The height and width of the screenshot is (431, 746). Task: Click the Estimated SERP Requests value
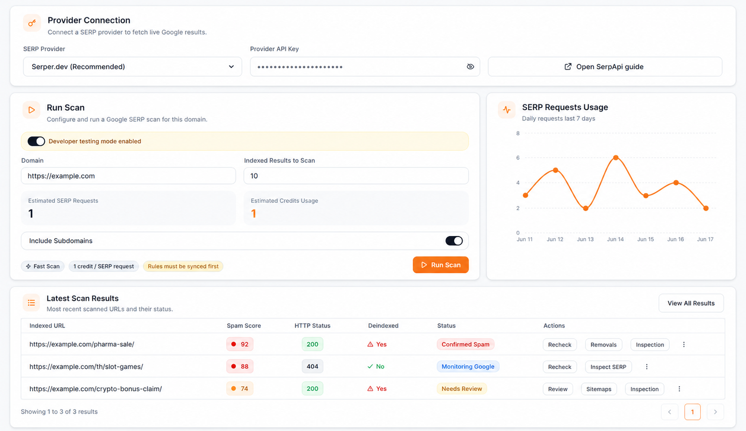(x=31, y=214)
